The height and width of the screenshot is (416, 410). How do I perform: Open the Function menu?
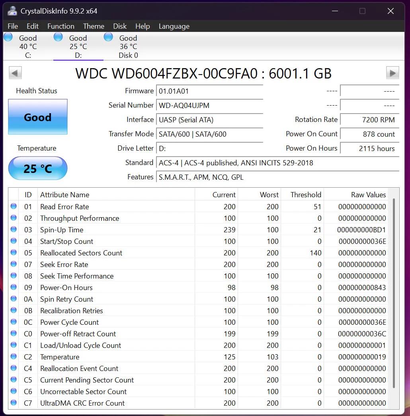(61, 26)
